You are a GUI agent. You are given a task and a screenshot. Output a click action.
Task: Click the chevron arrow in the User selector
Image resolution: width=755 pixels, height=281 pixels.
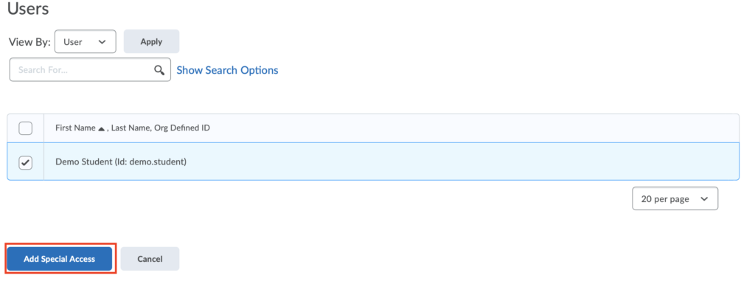click(102, 42)
